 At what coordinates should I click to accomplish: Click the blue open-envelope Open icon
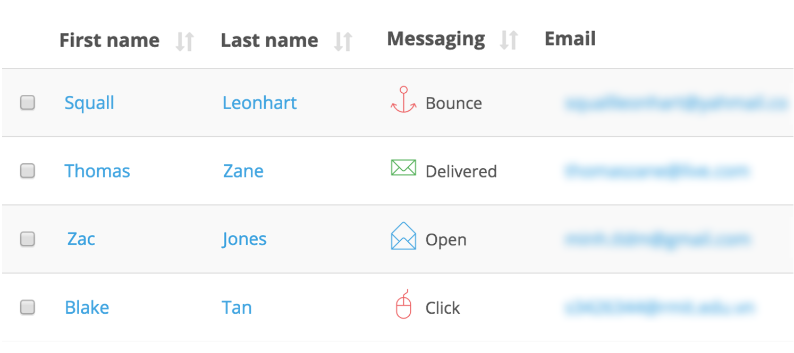pos(403,236)
